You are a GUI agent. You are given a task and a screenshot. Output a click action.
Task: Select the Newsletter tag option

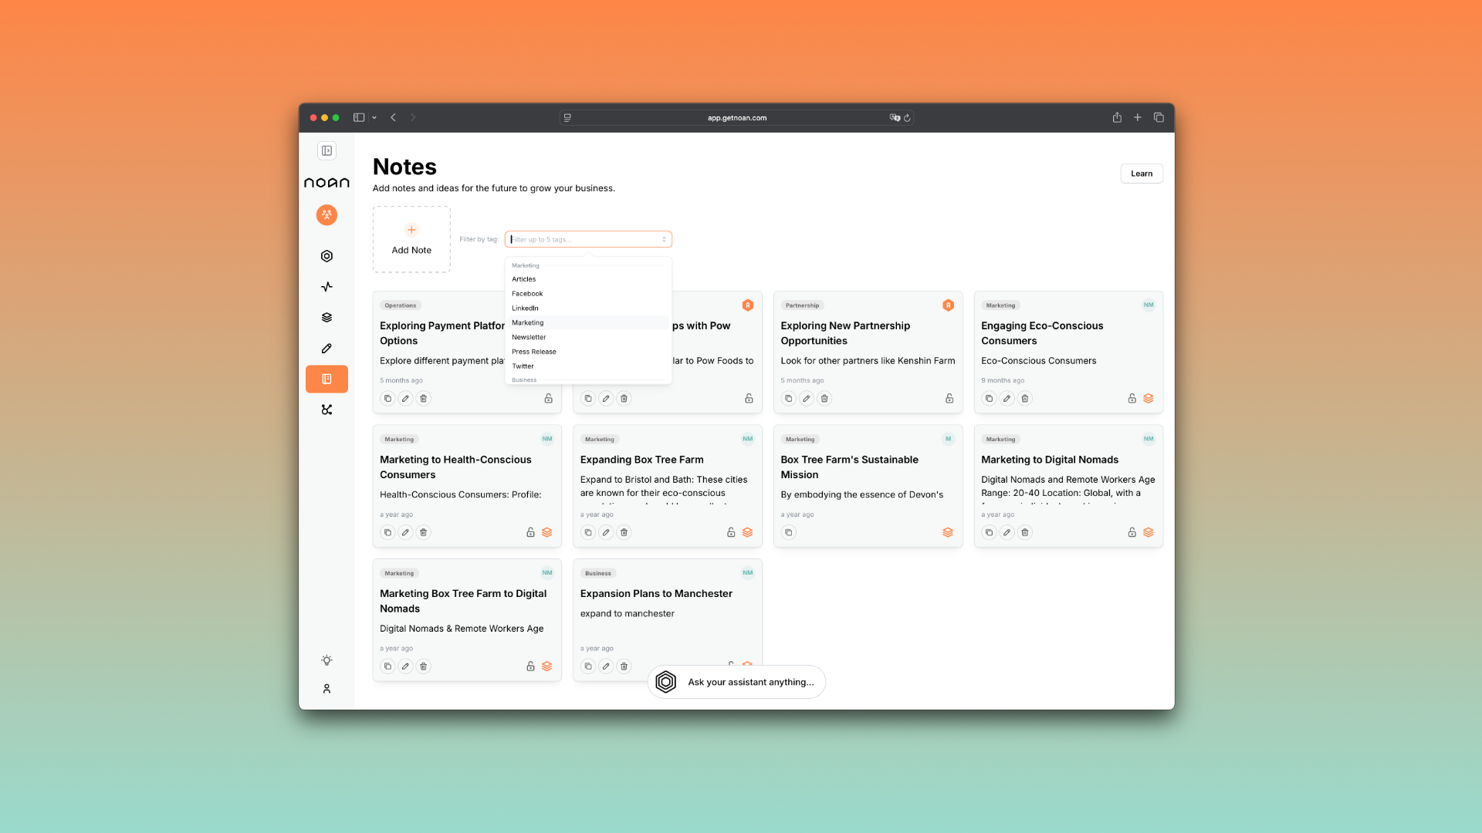pos(529,337)
